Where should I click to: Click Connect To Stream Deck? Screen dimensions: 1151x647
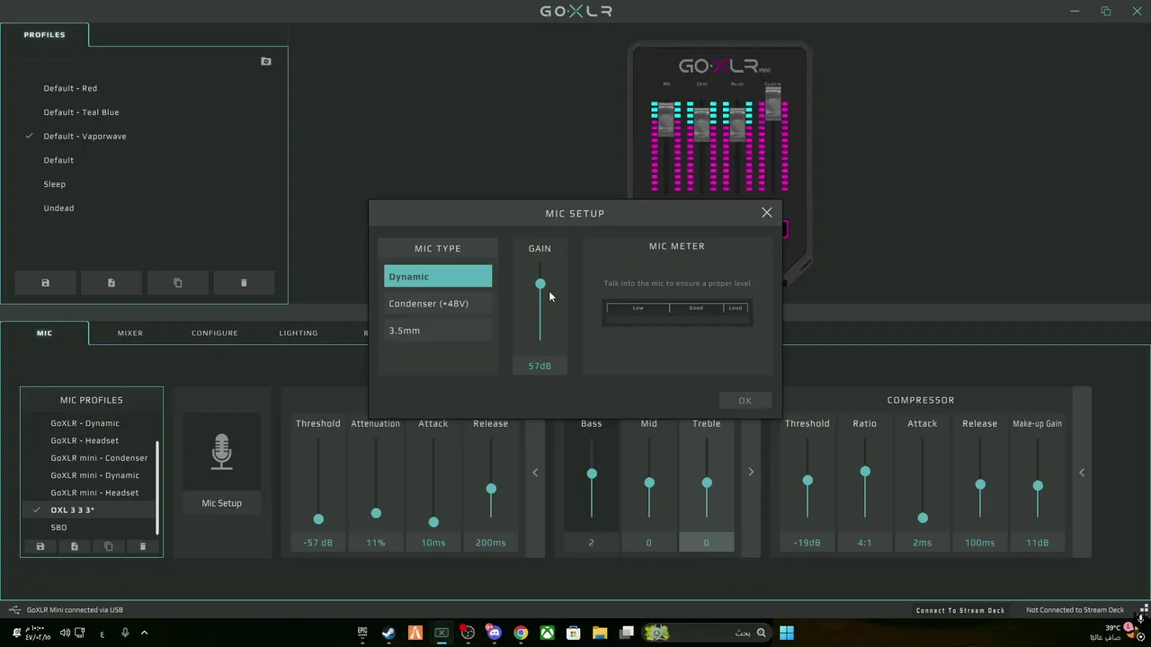960,610
